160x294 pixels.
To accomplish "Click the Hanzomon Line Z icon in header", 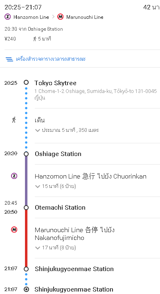I will 8,17.
